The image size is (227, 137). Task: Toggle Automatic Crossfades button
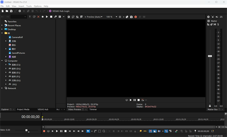point(155,131)
